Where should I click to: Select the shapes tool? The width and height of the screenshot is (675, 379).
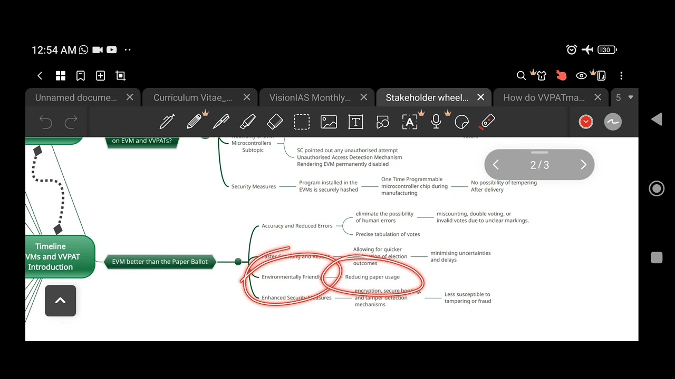pos(382,122)
